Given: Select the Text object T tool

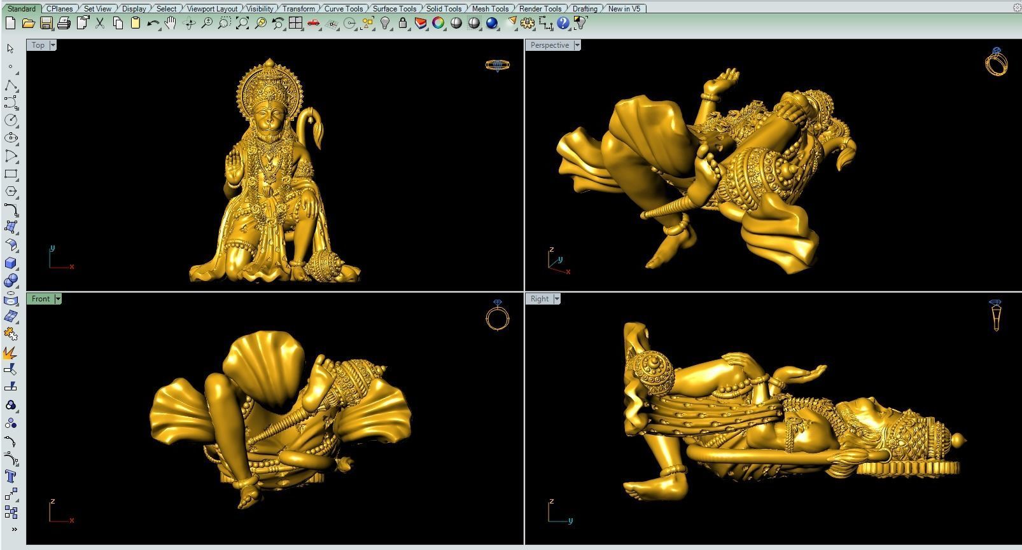Looking at the screenshot, I should pyautogui.click(x=10, y=476).
